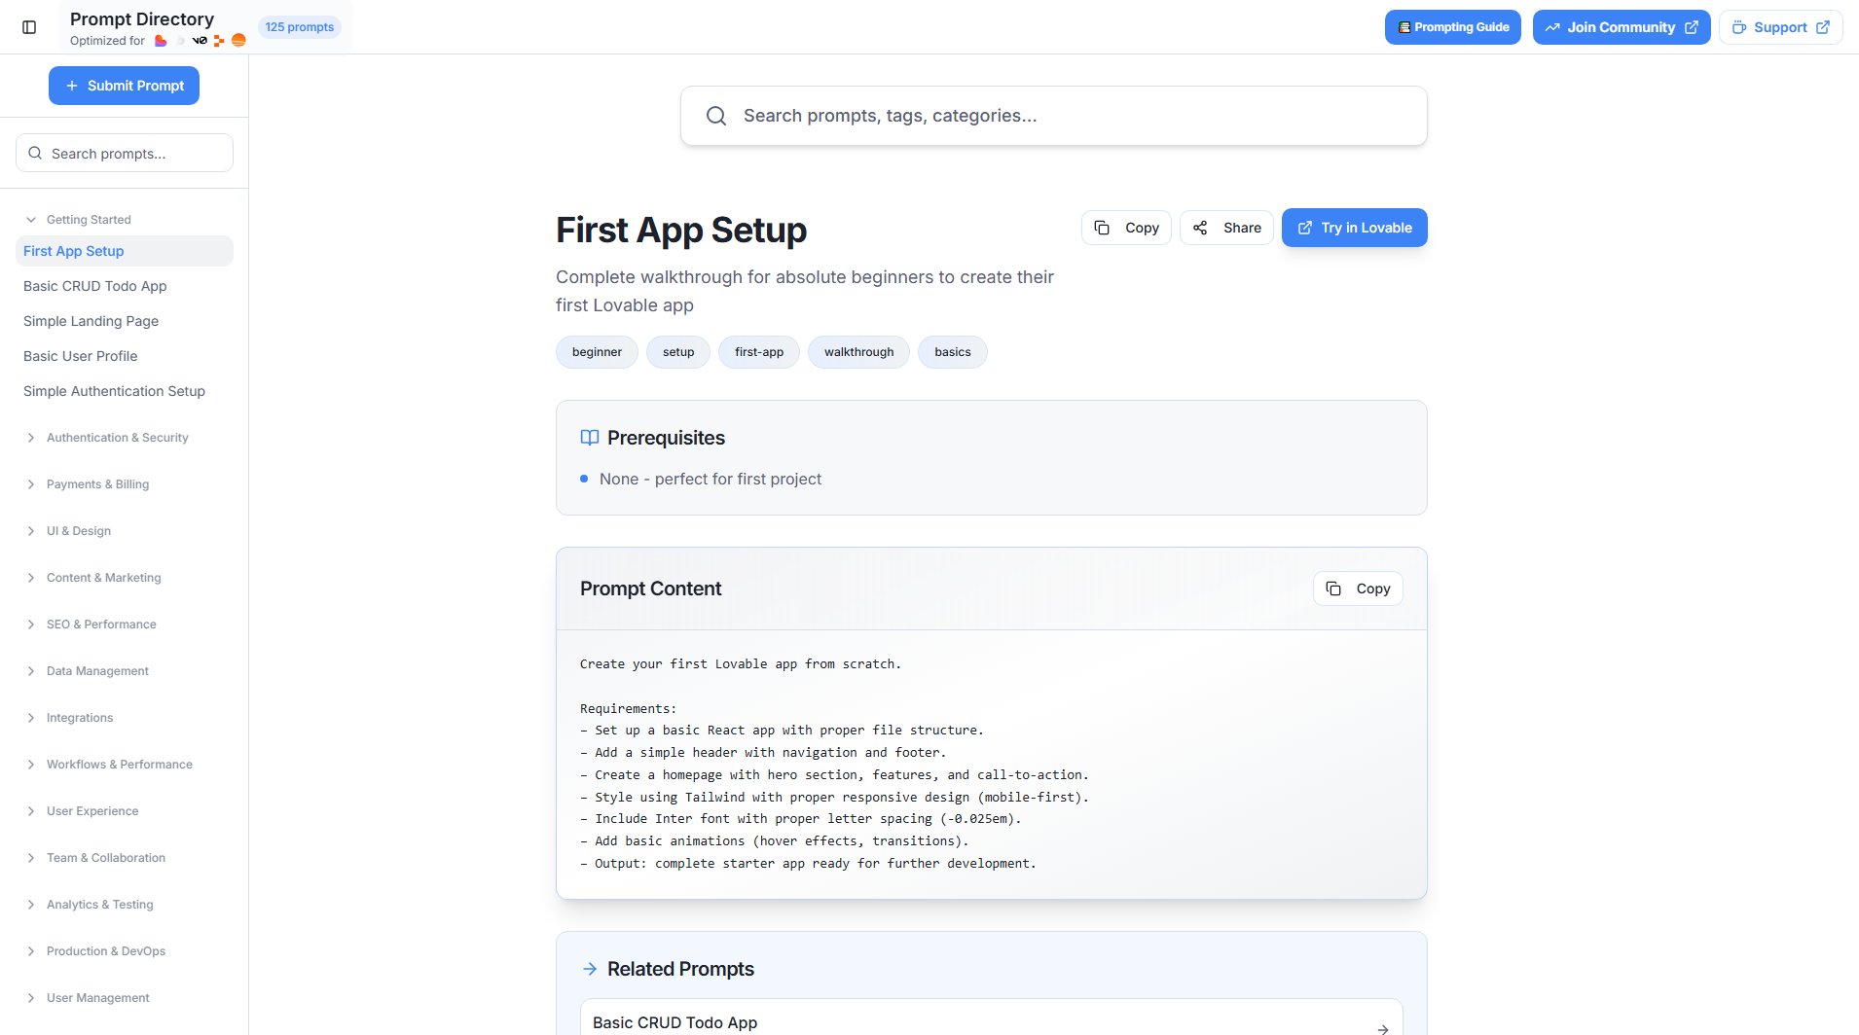Screen dimensions: 1859x1035
Task: Focus the sidebar Search prompts field
Action: click(x=125, y=153)
